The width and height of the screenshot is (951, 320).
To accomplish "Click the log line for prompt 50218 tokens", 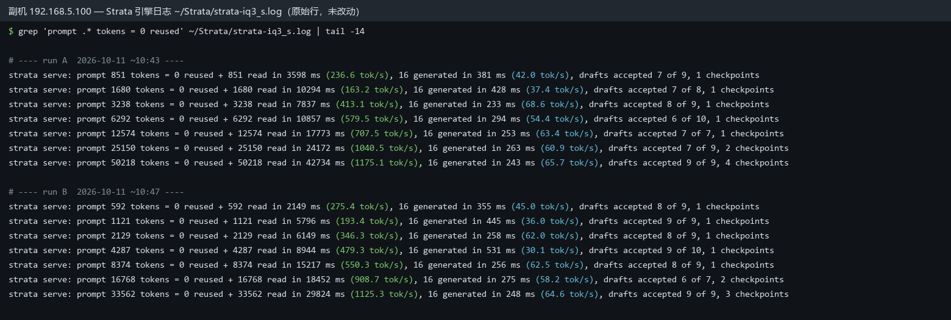I will point(399,163).
